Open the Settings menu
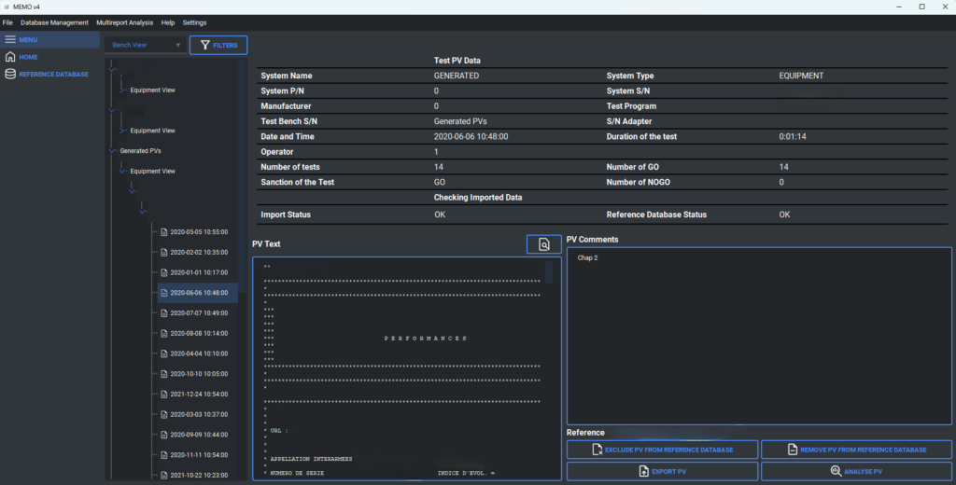The image size is (956, 485). point(194,22)
